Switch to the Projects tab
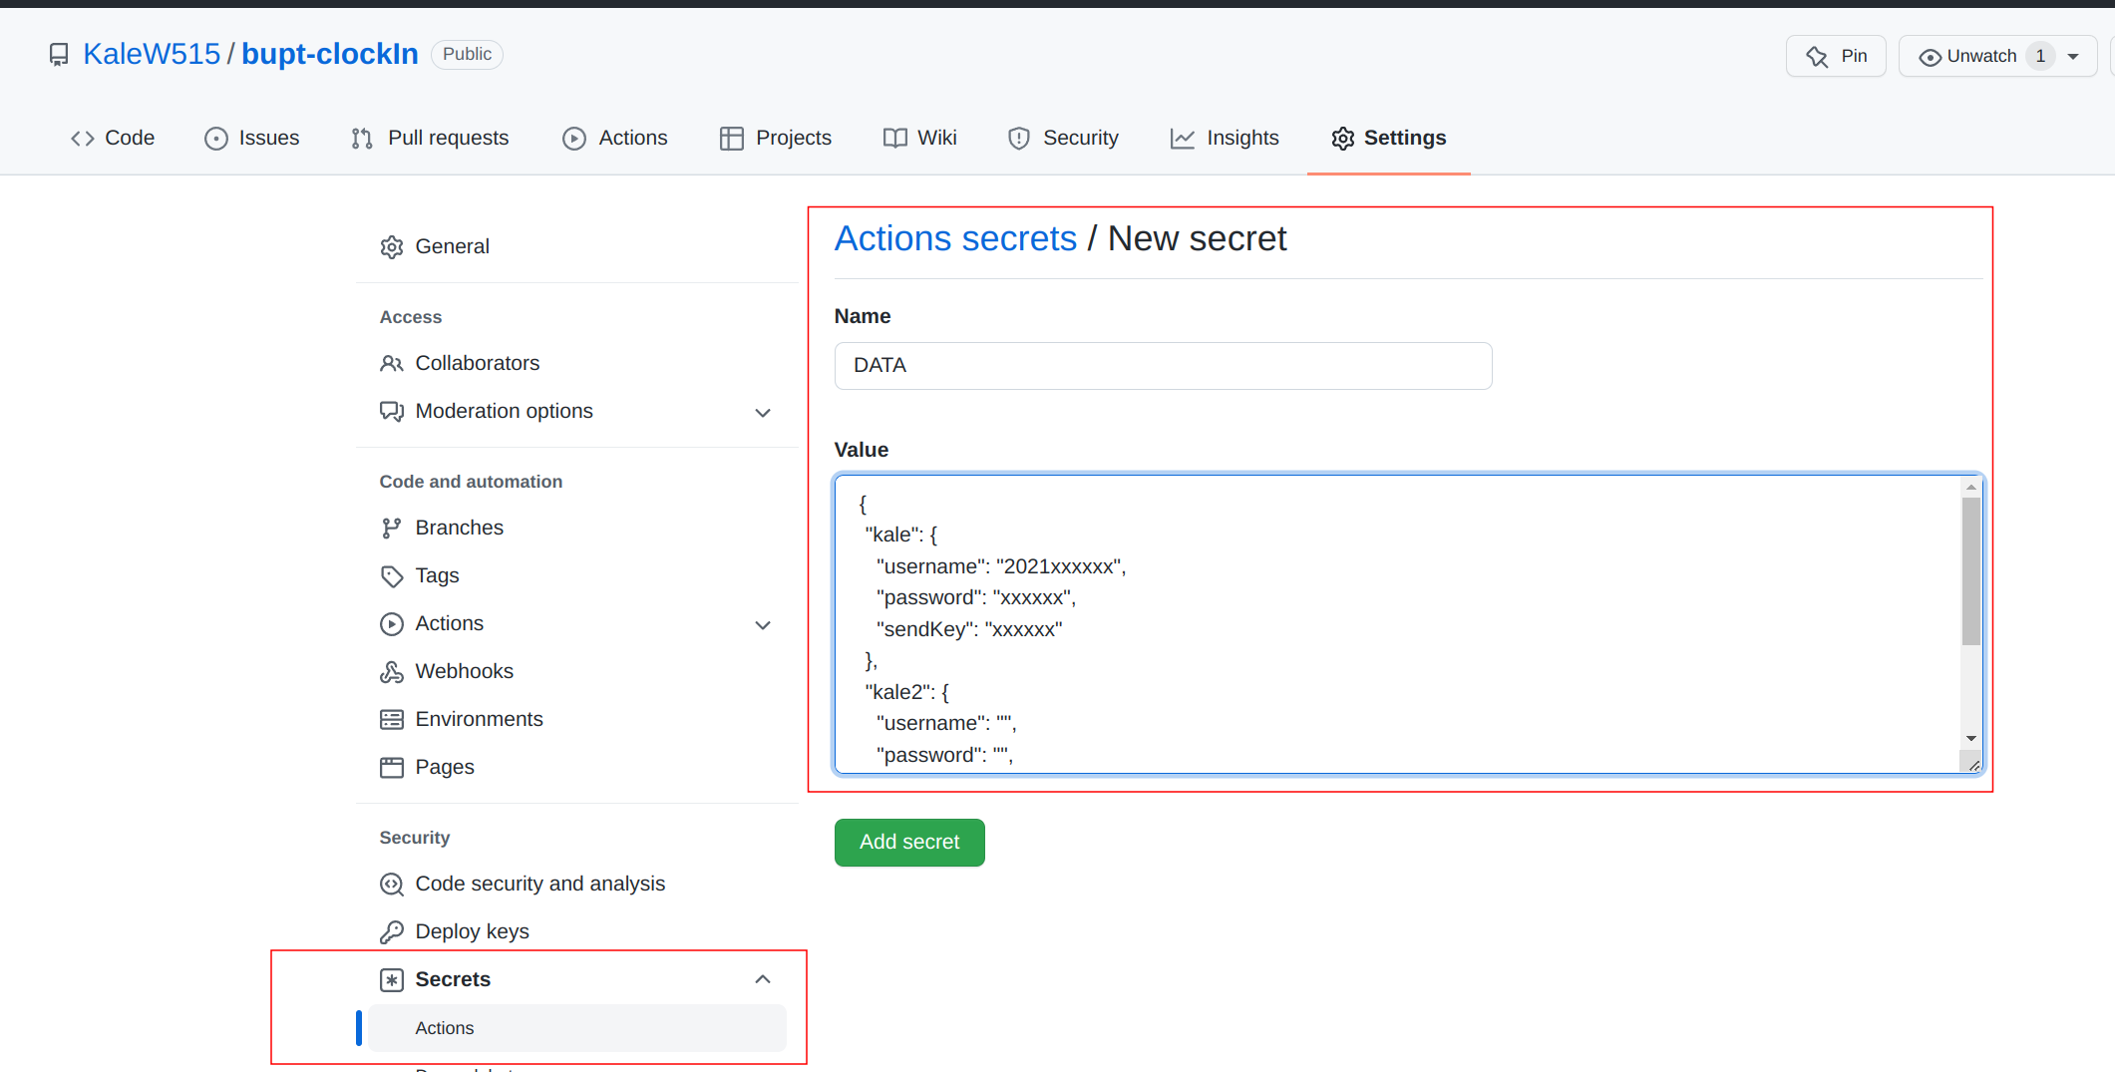2115x1072 pixels. [776, 138]
